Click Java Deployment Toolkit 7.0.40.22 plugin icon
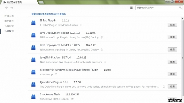The image size is (184, 103). [33, 47]
